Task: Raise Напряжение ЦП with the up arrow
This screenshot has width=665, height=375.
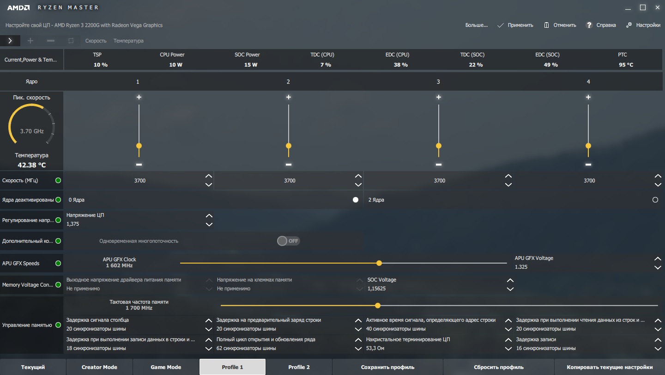Action: point(209,215)
